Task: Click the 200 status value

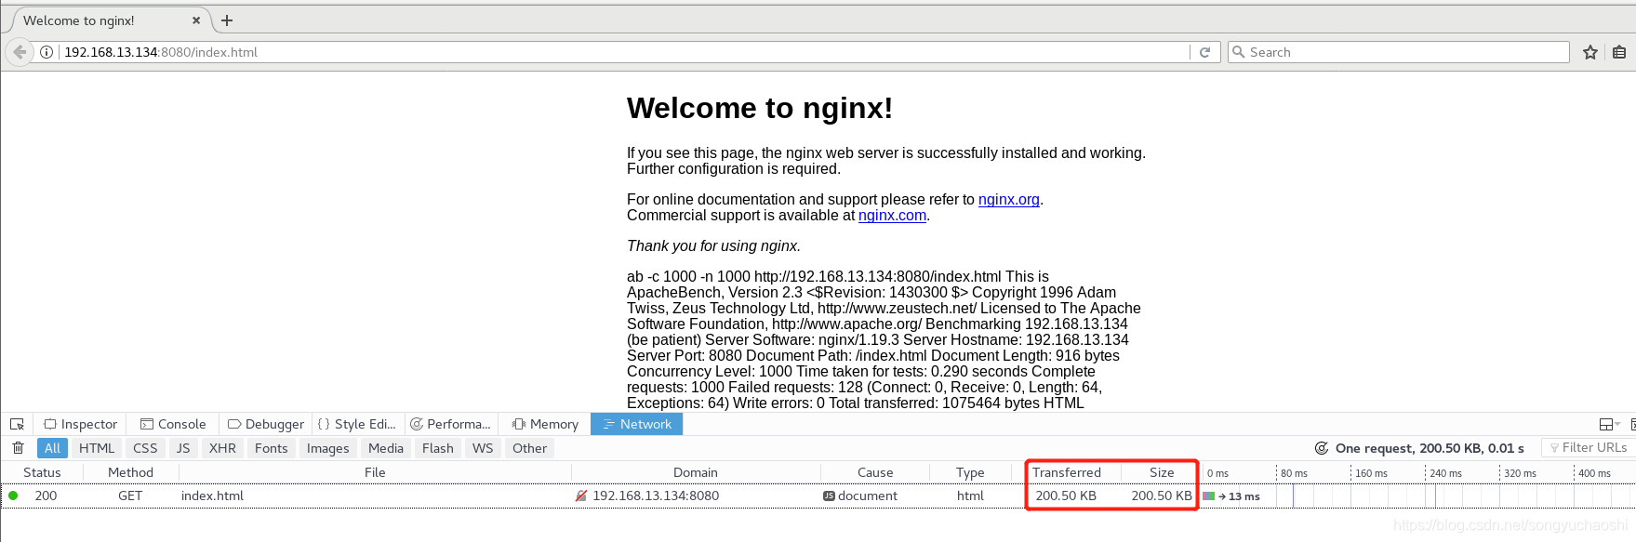Action: pyautogui.click(x=46, y=496)
